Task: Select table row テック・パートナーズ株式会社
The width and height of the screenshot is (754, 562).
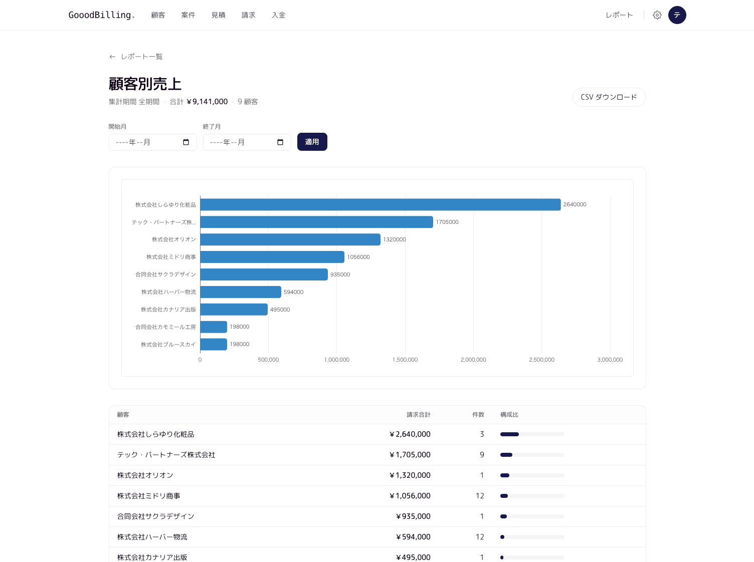Action: tap(378, 455)
